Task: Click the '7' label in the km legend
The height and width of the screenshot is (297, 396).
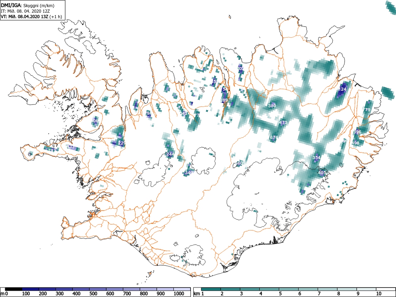Action: click(x=319, y=294)
